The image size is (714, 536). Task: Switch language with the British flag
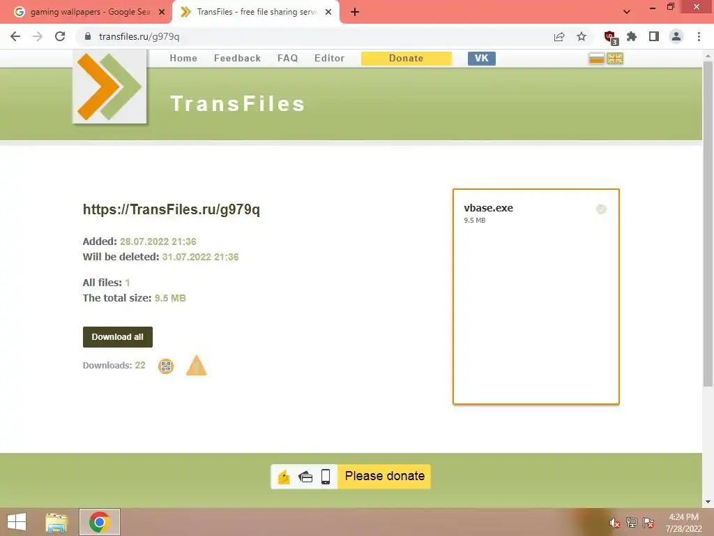(615, 59)
